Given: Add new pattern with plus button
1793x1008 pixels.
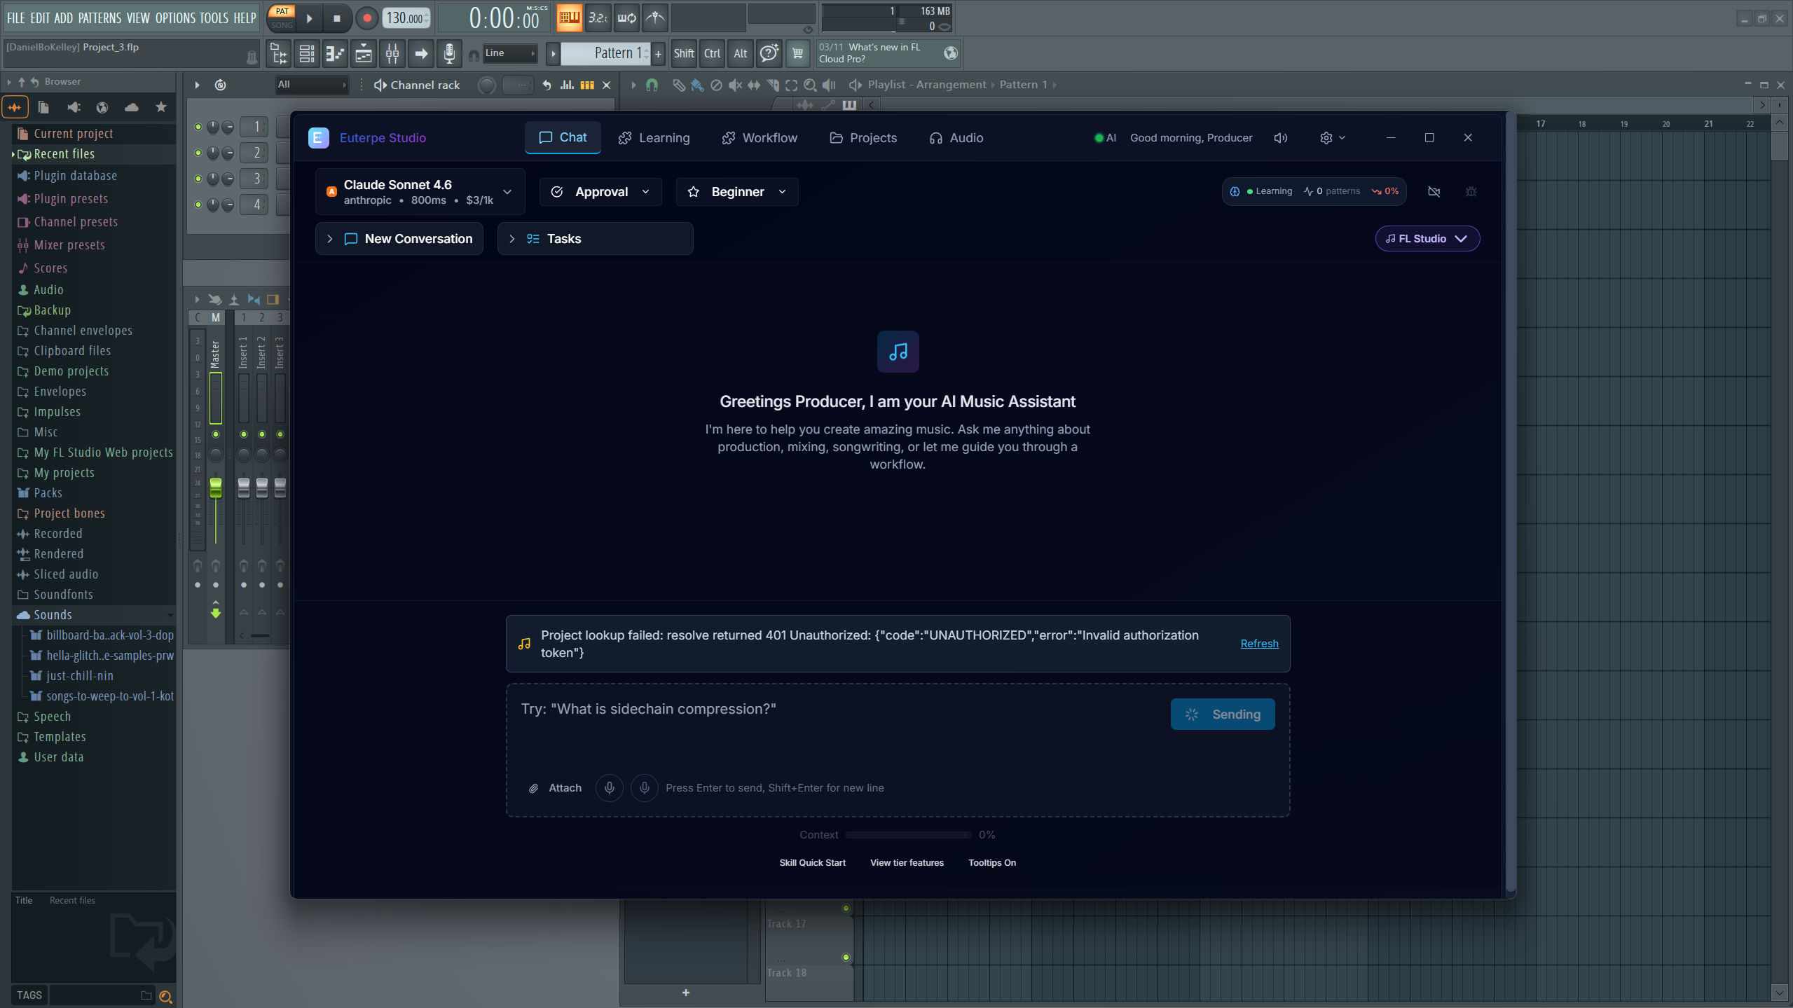Looking at the screenshot, I should click(x=658, y=53).
